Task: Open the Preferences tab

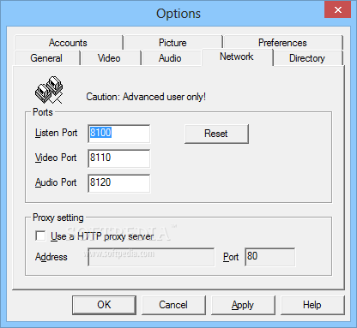Action: tap(282, 43)
